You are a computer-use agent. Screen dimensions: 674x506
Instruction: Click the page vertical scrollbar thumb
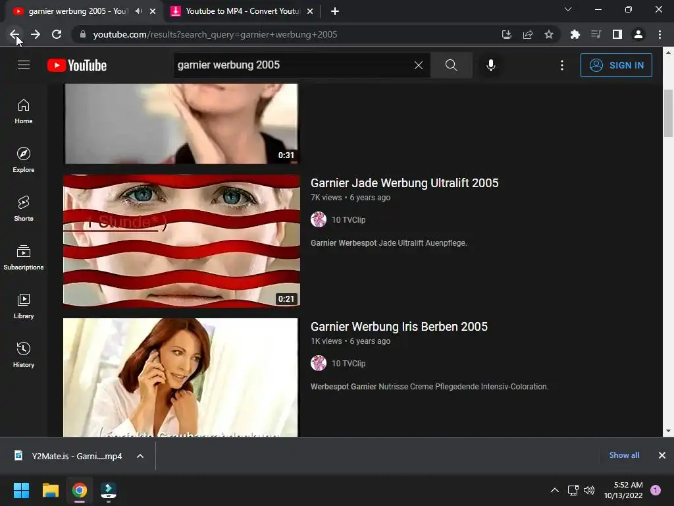(668, 113)
